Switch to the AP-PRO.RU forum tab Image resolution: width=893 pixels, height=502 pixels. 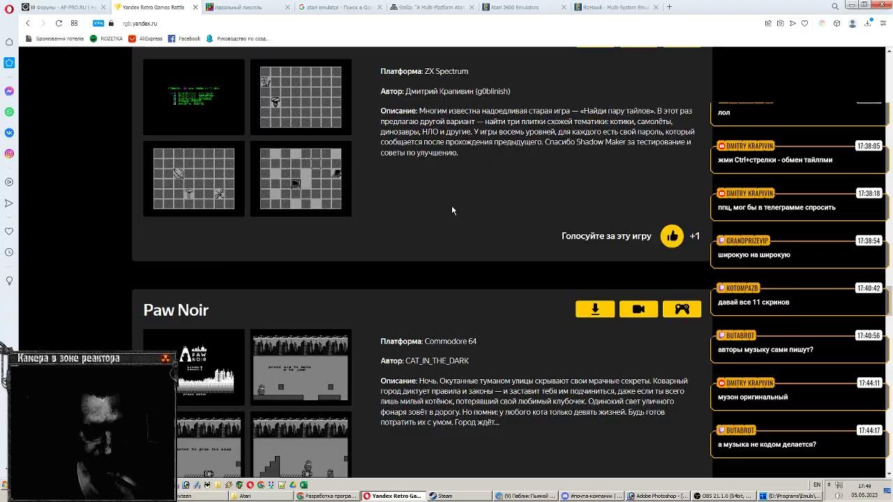[x=63, y=7]
